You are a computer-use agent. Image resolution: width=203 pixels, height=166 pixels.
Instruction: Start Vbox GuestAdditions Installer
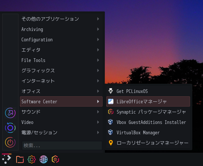tap(148, 122)
